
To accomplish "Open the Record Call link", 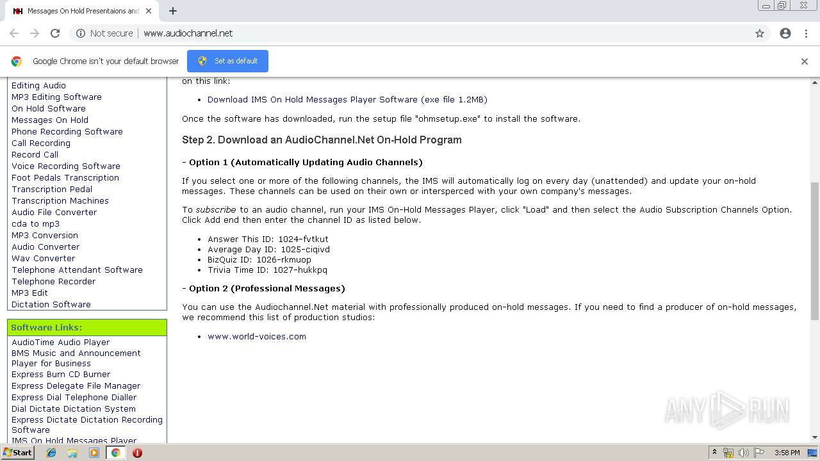I will tap(35, 154).
